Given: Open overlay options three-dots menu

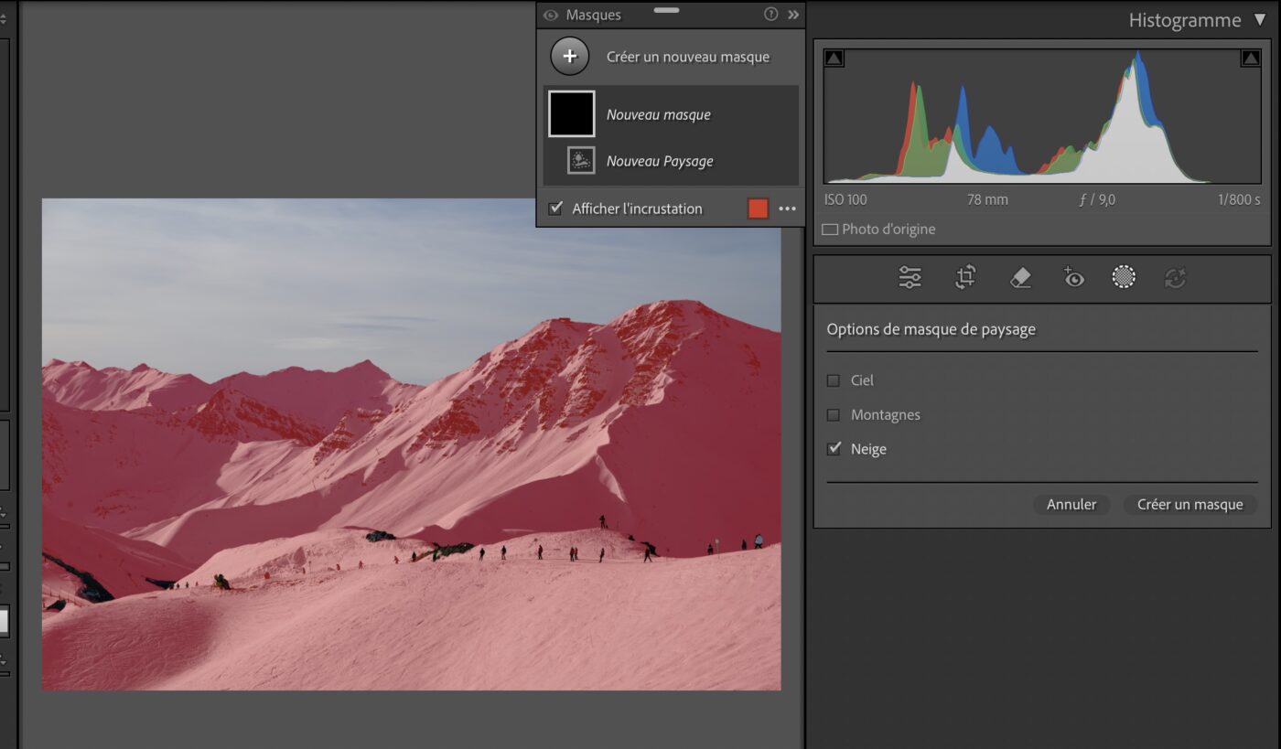Looking at the screenshot, I should click(x=787, y=209).
